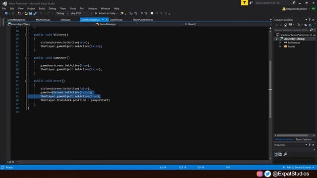Click the Property Pages wrench icon
Image resolution: width=317 pixels, height=178 pixels.
pos(285,154)
